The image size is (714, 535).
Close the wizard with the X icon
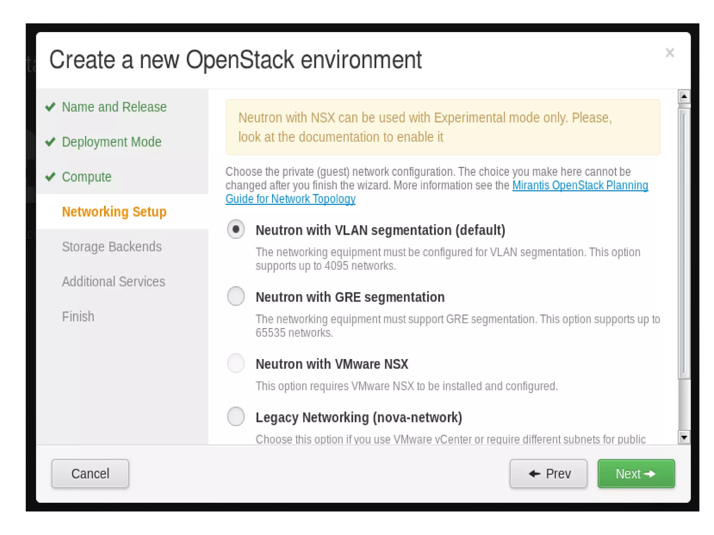click(x=669, y=53)
